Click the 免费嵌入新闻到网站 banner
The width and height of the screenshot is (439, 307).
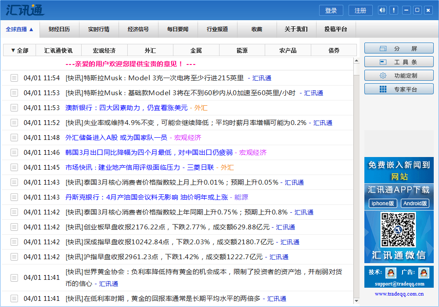(x=399, y=170)
